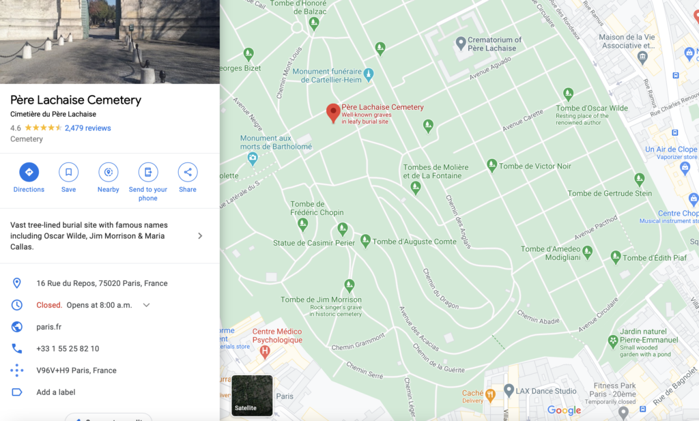Select the plus code V96V+H9 Paris

[76, 371]
